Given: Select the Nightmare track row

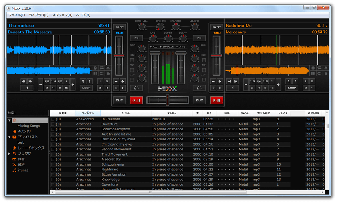Looking at the screenshot, I should [187, 169].
